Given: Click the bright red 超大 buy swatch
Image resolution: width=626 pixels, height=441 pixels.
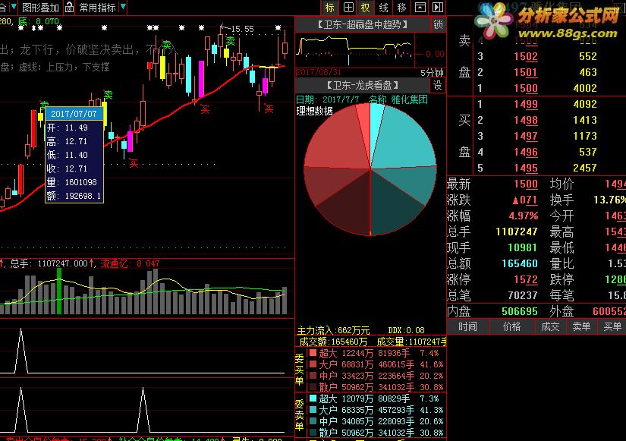Looking at the screenshot, I should coord(313,353).
